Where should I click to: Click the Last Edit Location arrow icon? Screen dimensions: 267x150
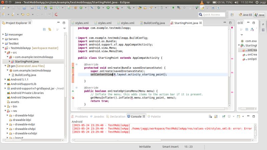point(23,14)
